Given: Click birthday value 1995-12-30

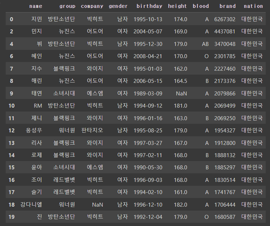Looking at the screenshot, I should point(148,44).
